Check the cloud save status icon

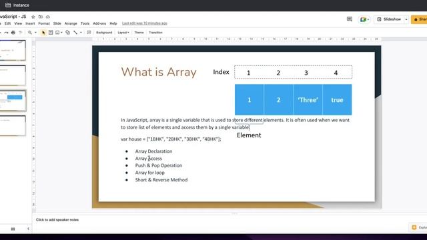pyautogui.click(x=47, y=17)
